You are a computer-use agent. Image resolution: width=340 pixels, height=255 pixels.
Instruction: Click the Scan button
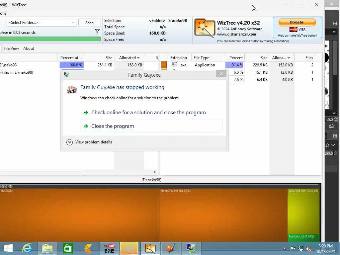tap(89, 23)
